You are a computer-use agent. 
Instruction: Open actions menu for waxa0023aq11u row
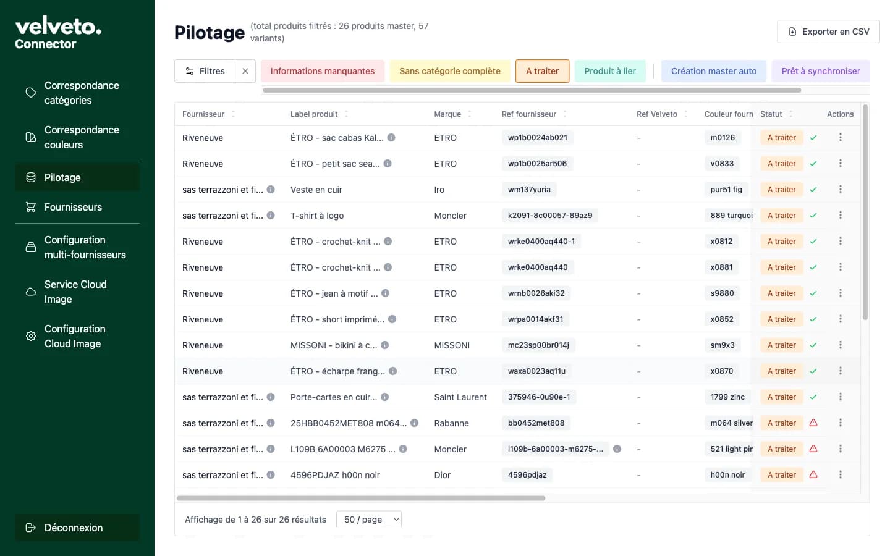[x=840, y=371]
